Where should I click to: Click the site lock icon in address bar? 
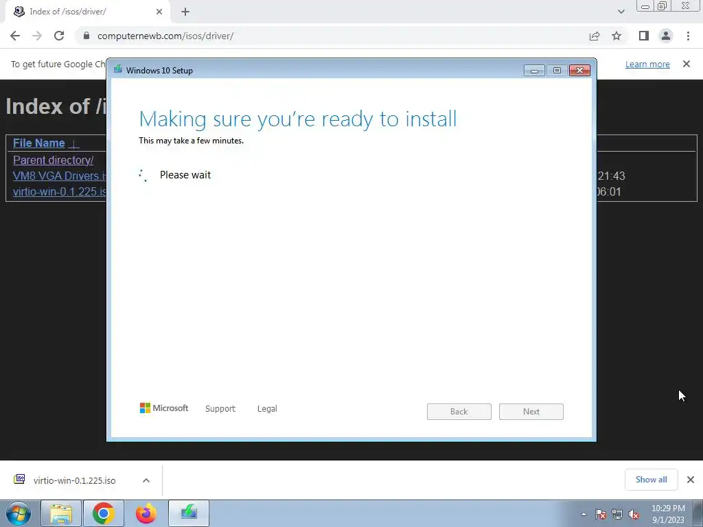87,36
